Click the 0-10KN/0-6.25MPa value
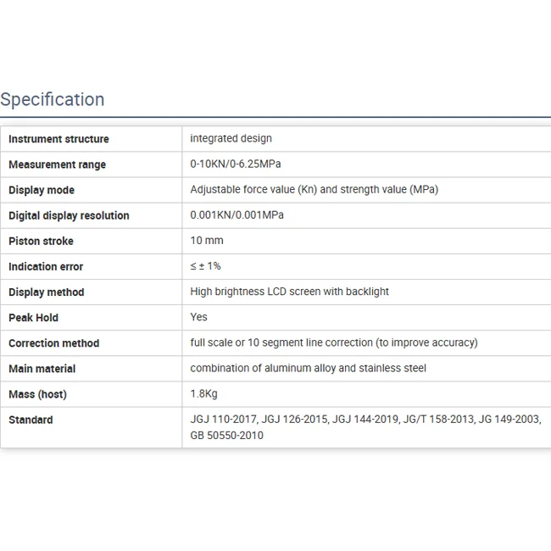The width and height of the screenshot is (551, 551). (235, 164)
